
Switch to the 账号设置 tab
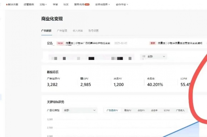[x=94, y=31]
